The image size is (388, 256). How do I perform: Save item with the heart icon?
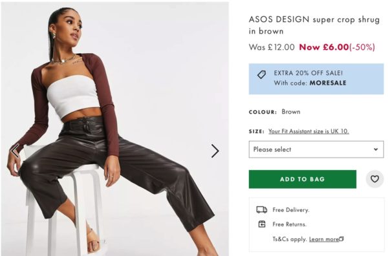(x=374, y=179)
